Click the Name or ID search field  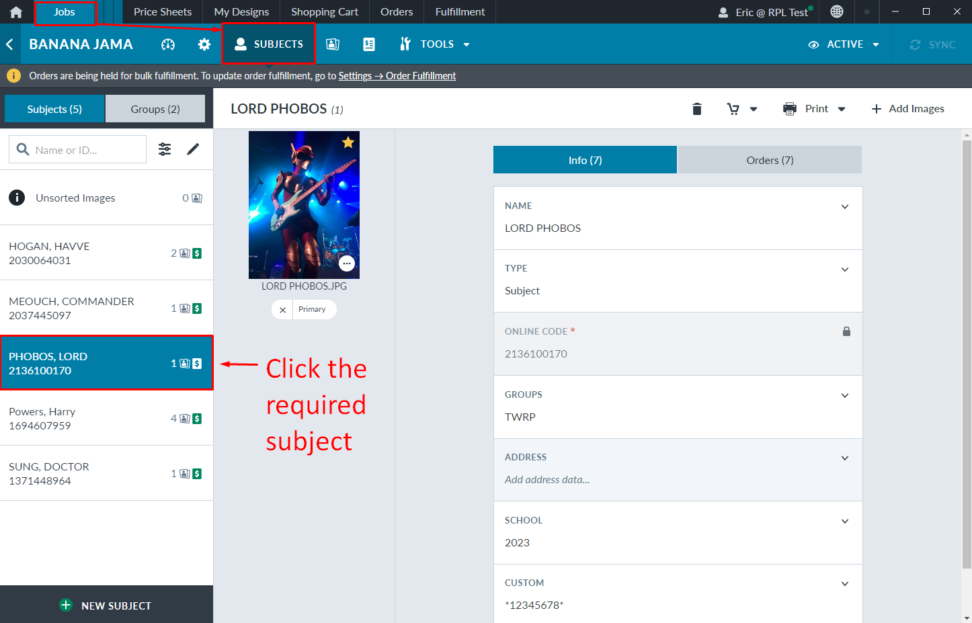[x=81, y=149]
